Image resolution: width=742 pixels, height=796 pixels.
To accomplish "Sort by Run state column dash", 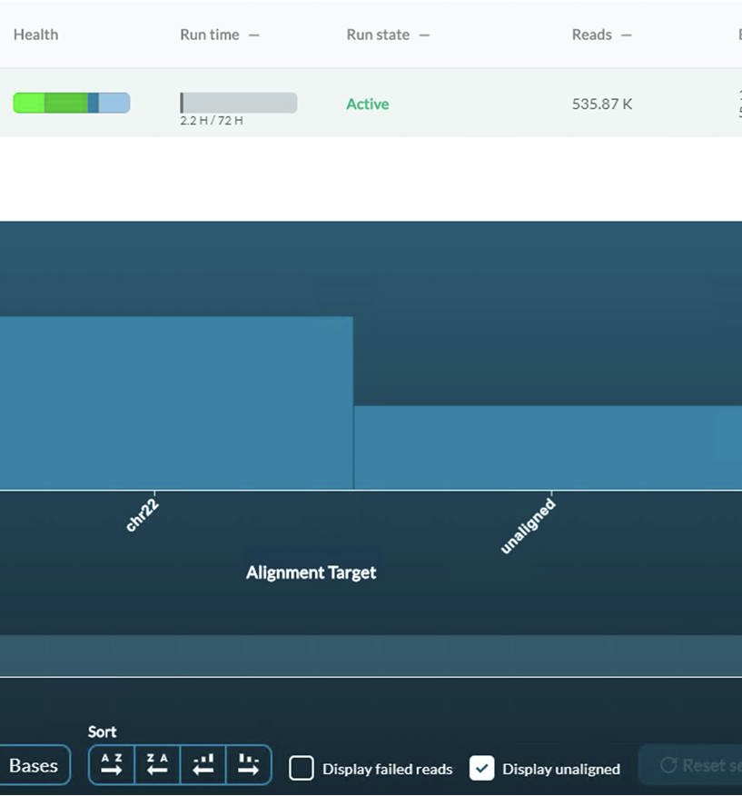I will coord(424,35).
